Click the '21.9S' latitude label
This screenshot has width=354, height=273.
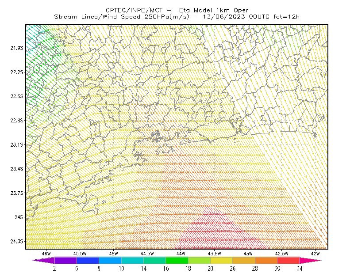pos(17,48)
